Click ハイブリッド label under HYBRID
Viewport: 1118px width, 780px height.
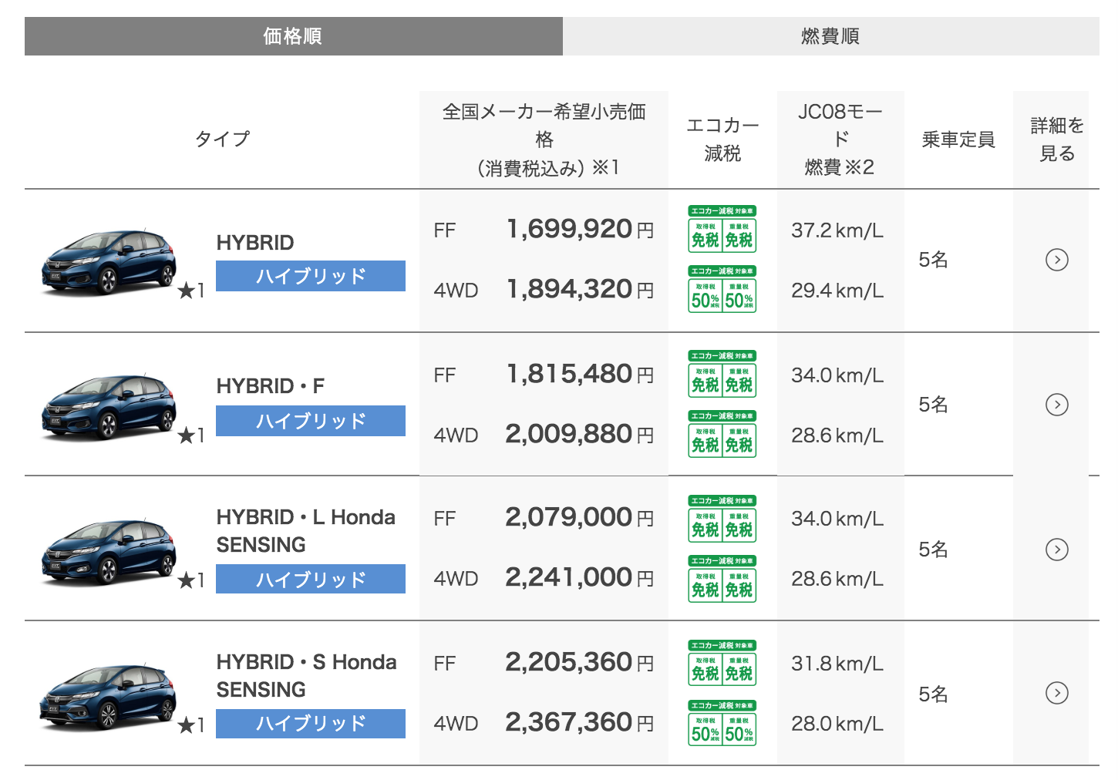(x=311, y=276)
